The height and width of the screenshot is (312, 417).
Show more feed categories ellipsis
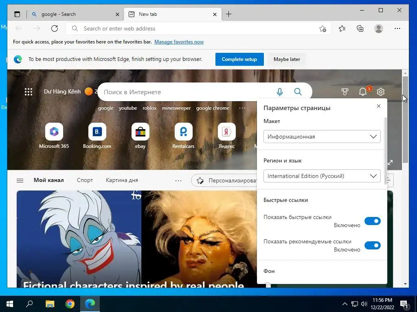178,181
